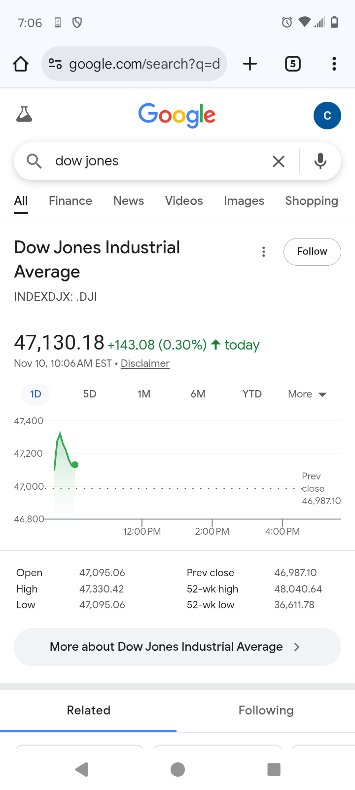
Task: Tap the site info icon in address bar
Action: (x=55, y=64)
